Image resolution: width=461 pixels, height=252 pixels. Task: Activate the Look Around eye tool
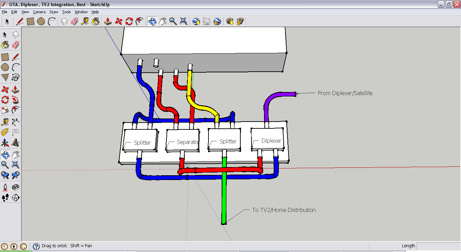[16, 187]
